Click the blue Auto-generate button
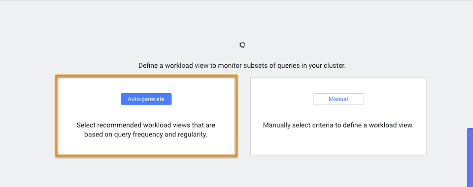Viewport: 473px width, 187px height. [x=146, y=99]
